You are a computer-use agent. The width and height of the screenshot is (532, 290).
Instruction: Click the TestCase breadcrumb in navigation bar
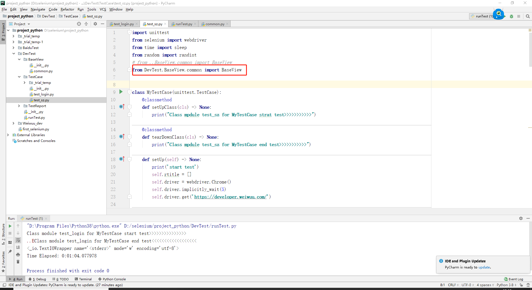tap(68, 16)
